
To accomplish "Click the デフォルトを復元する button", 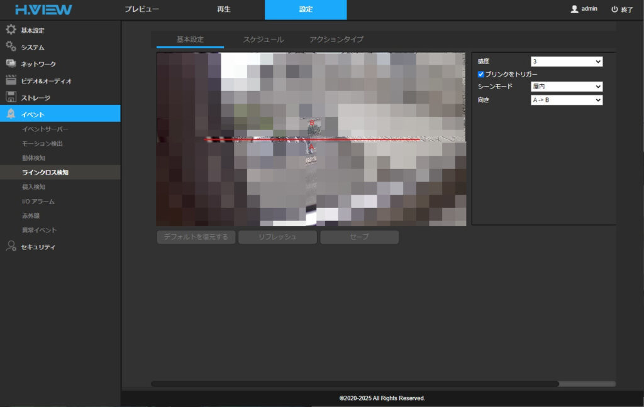I will [196, 237].
